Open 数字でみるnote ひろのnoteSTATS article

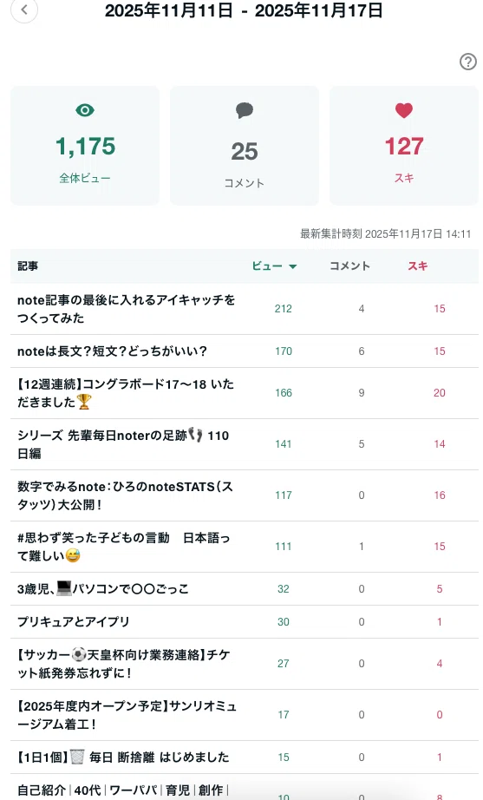(x=126, y=495)
